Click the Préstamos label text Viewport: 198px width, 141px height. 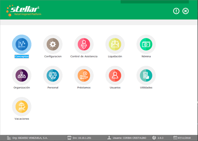pyautogui.click(x=84, y=88)
